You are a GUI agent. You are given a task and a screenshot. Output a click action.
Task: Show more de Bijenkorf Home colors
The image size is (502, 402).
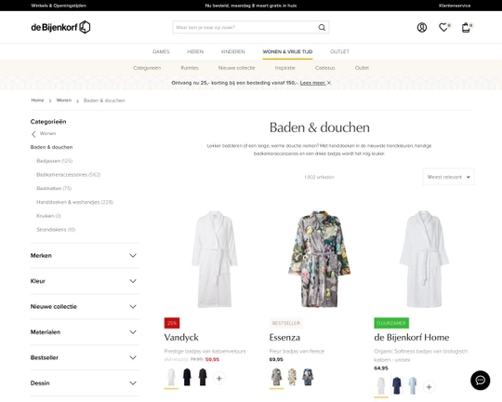(x=429, y=386)
